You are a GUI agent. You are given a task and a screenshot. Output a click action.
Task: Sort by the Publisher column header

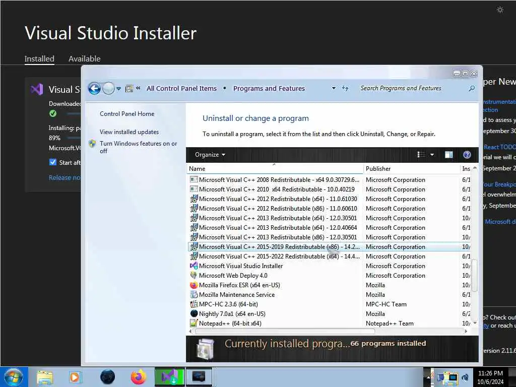411,168
